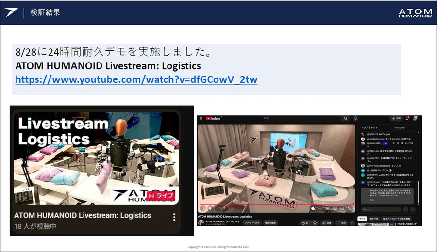
Task: Switch player to theater mode
Action: [x=335, y=208]
